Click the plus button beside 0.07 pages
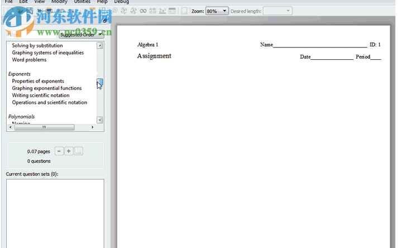This screenshot has width=406, height=248. tap(69, 151)
